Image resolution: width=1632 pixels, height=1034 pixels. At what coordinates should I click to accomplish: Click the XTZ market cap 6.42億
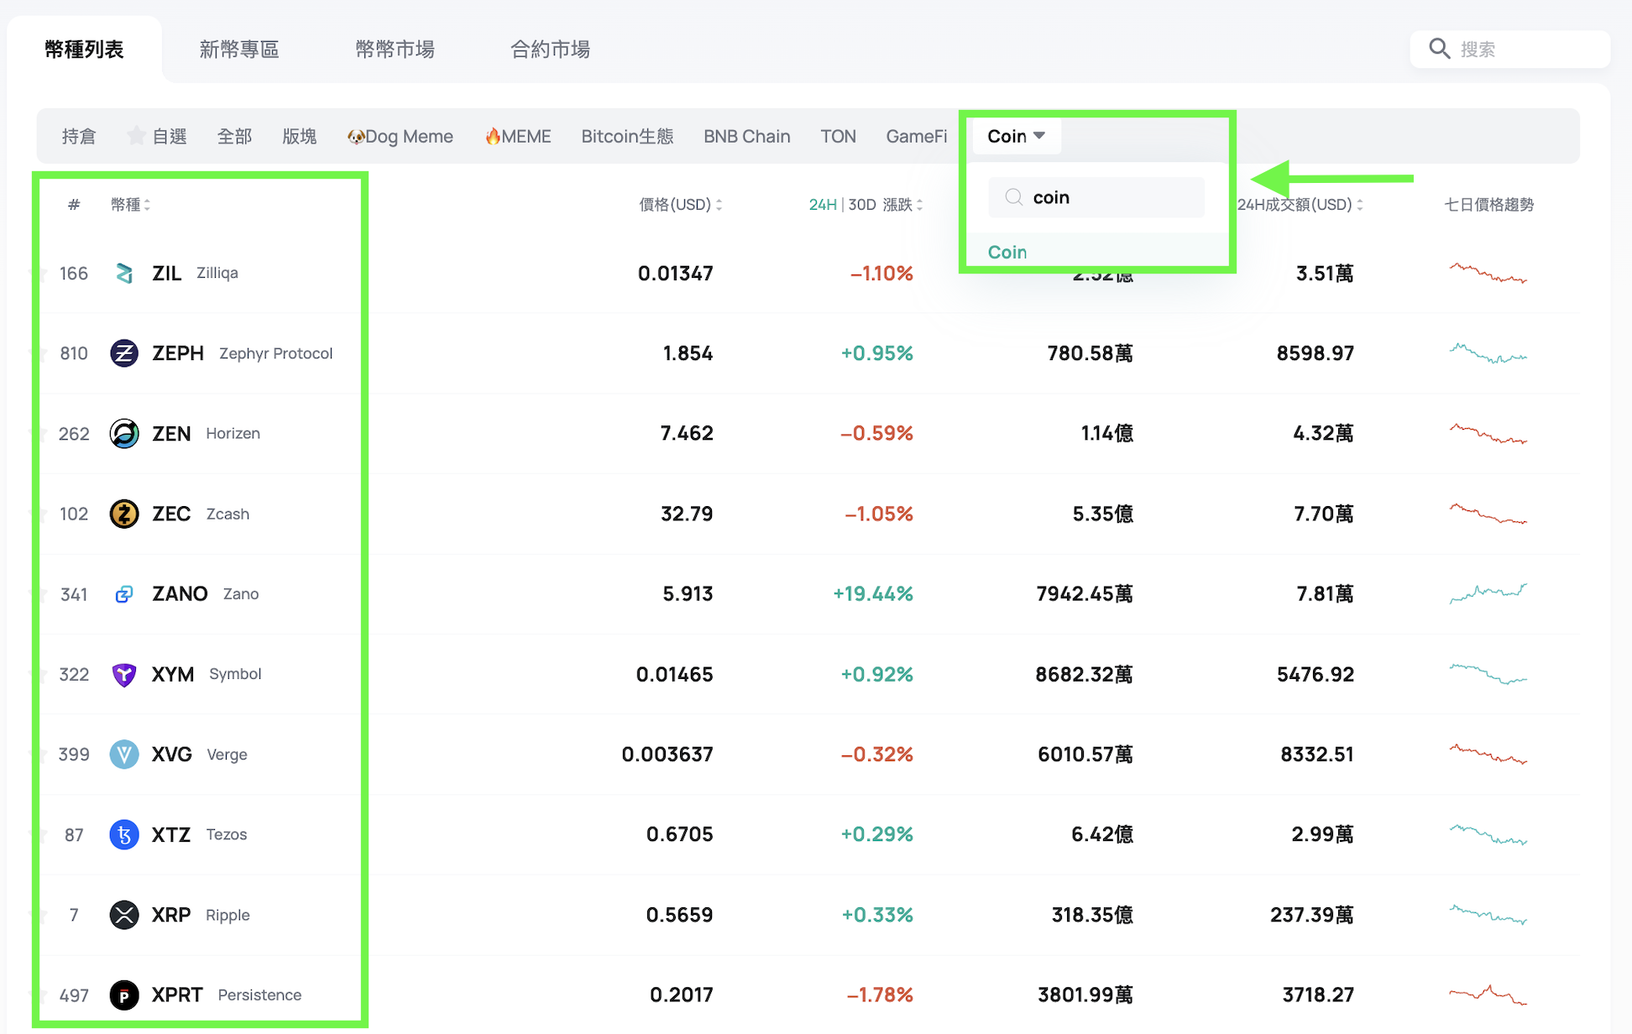[1102, 834]
